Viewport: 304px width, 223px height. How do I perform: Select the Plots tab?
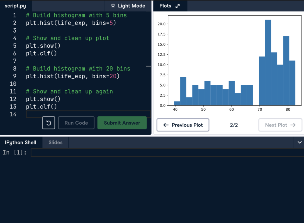coord(165,6)
